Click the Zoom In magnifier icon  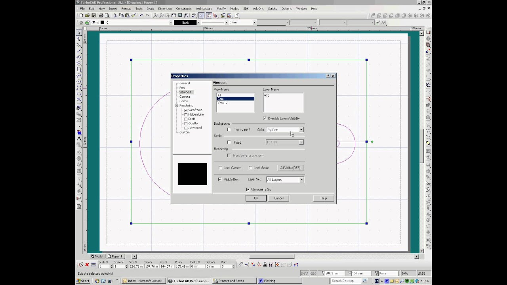(155, 15)
